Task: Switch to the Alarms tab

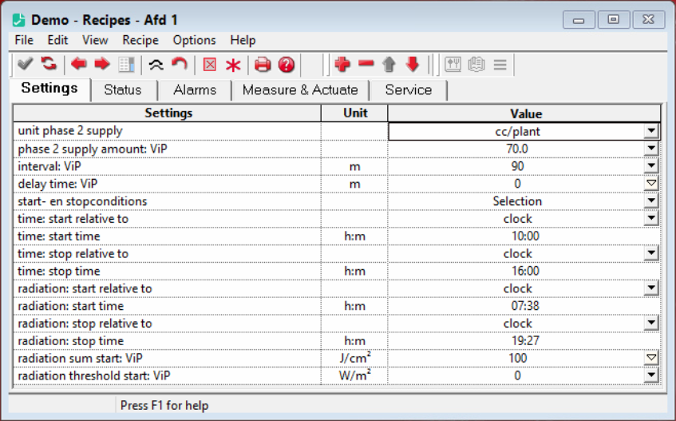Action: click(195, 89)
